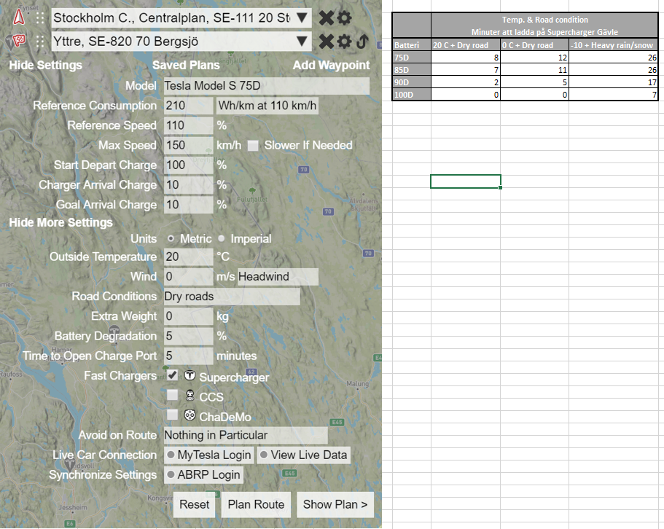664x529 pixels.
Task: Select the 85D row label cell
Action: [412, 70]
